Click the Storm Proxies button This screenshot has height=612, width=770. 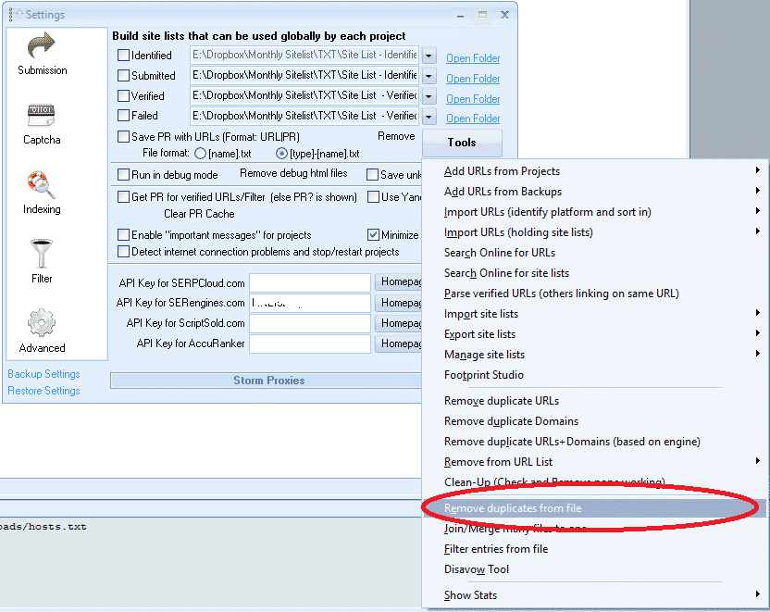[x=268, y=381]
